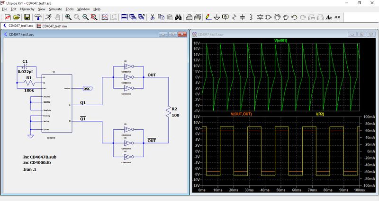Click the Rotate toolbar icon
The image size is (379, 201).
311,17
